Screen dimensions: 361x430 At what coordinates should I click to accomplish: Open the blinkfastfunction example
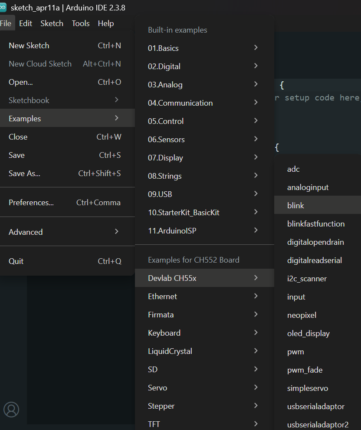[x=318, y=224]
